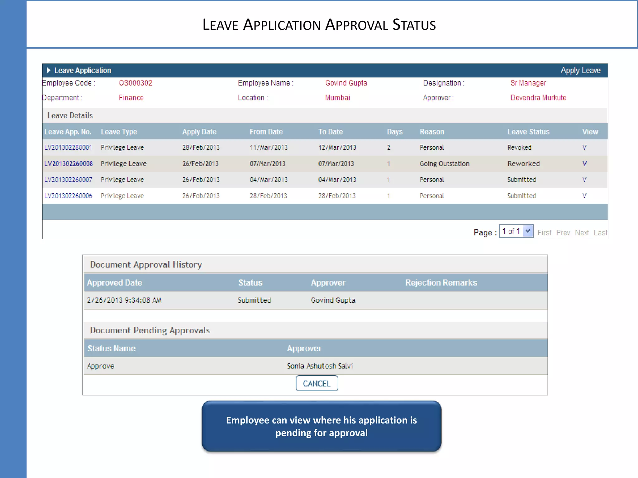Image resolution: width=638 pixels, height=478 pixels.
Task: Select days value 2 in first row
Action: [388, 148]
